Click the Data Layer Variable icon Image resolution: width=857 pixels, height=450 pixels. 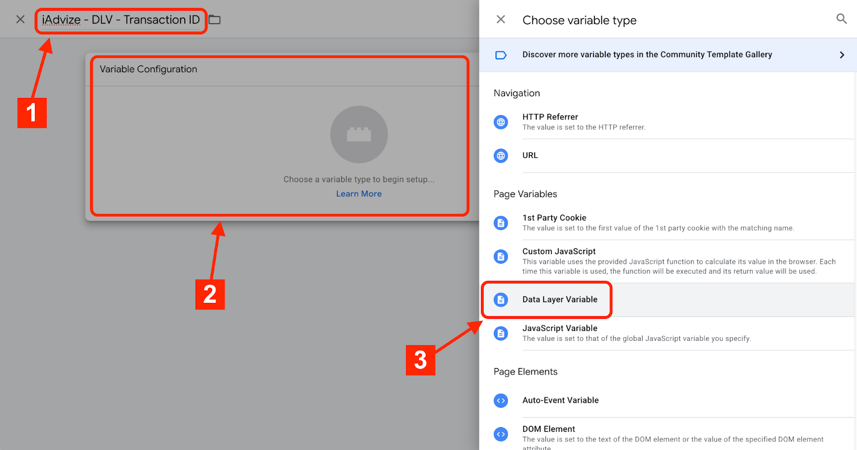pos(501,300)
